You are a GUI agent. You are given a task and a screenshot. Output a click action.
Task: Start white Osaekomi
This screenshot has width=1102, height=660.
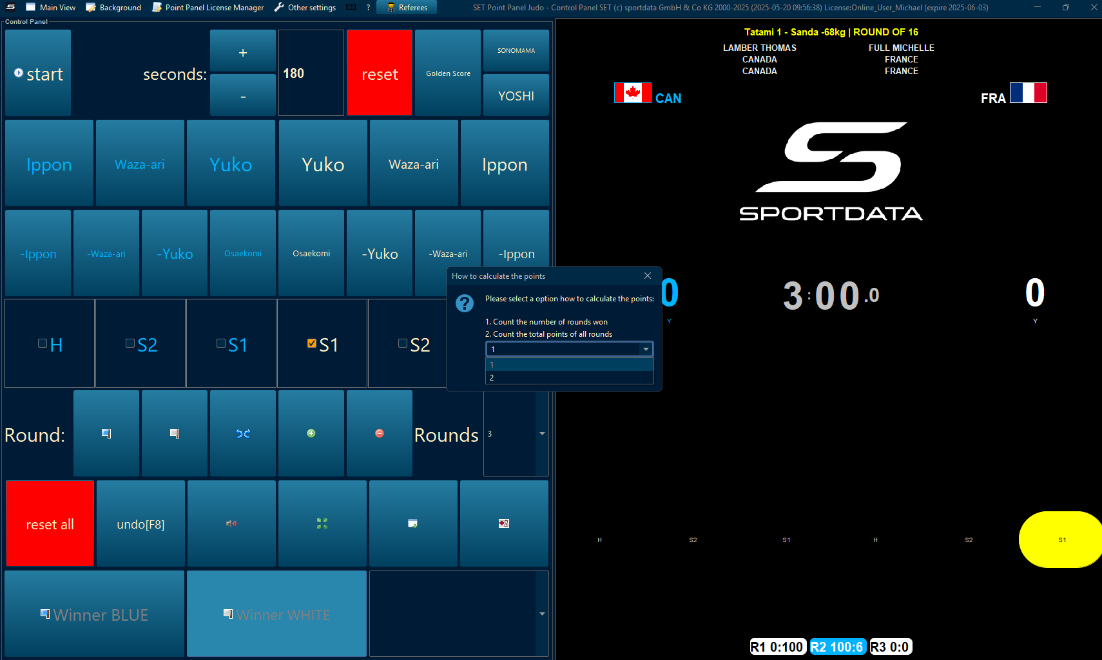coord(311,253)
